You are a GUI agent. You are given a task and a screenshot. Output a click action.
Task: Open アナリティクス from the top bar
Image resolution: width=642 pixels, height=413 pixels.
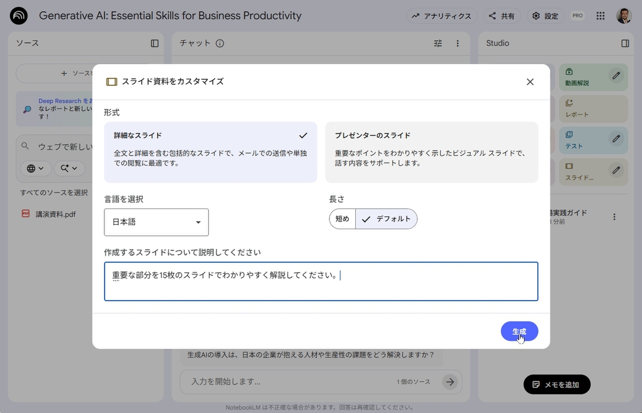pos(441,16)
